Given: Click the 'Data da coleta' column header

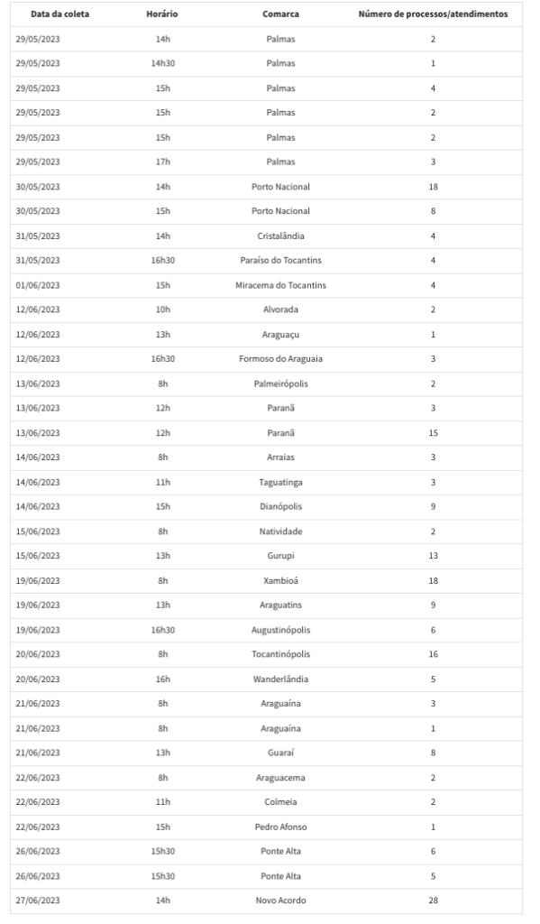Looking at the screenshot, I should pyautogui.click(x=60, y=14).
